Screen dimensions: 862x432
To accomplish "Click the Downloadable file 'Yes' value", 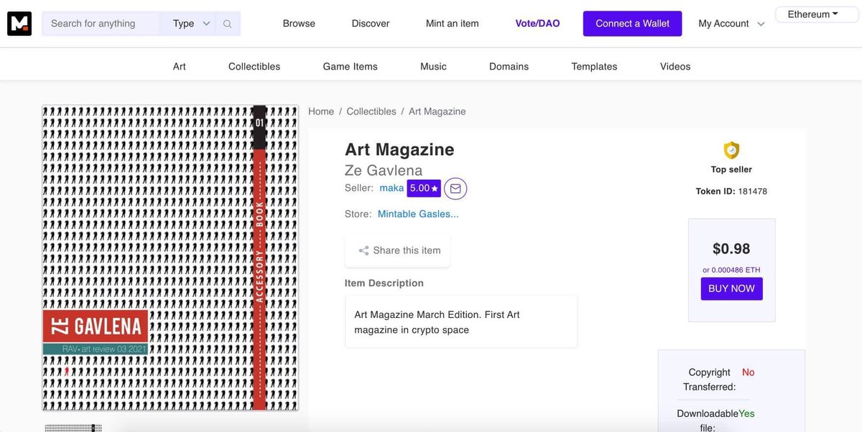I will (746, 413).
